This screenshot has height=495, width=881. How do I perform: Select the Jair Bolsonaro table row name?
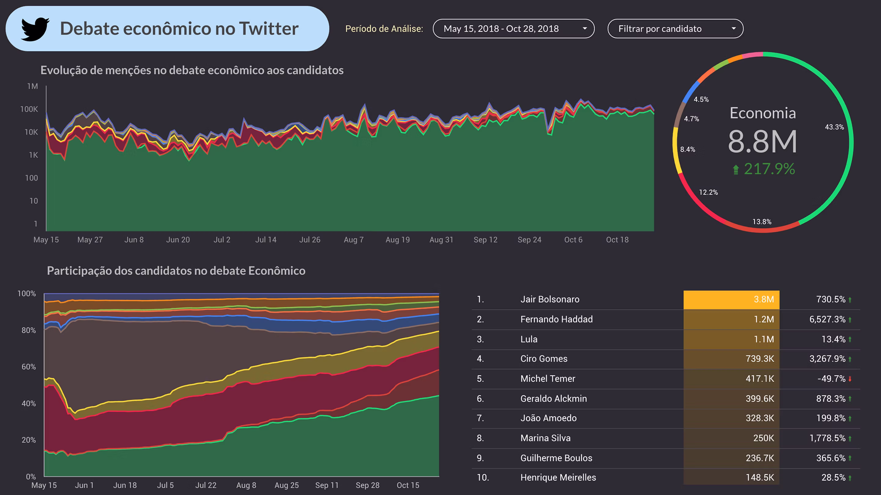point(550,299)
